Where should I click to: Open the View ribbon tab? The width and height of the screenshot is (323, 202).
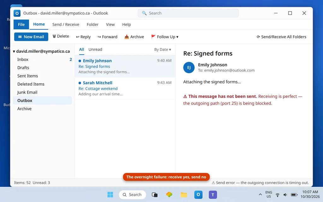click(110, 25)
